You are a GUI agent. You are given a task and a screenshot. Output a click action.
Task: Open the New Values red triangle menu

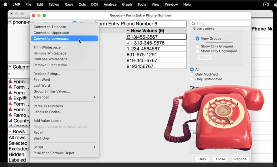pos(128,31)
